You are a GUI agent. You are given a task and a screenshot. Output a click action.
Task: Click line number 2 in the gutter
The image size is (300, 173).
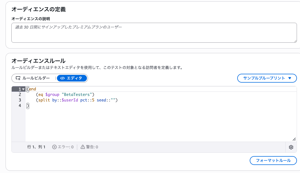pos(20,95)
